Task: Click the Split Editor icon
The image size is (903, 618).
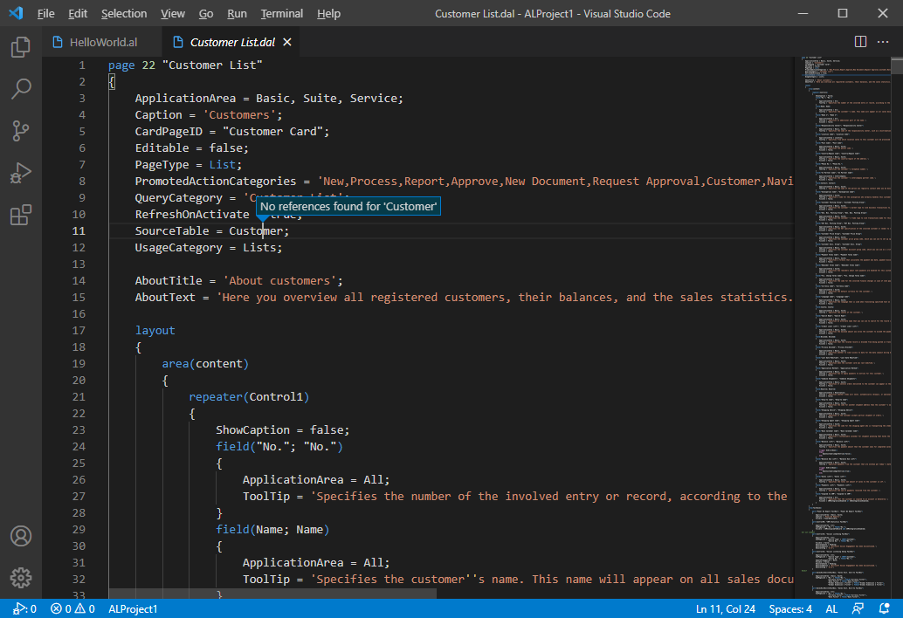Action: 859,41
